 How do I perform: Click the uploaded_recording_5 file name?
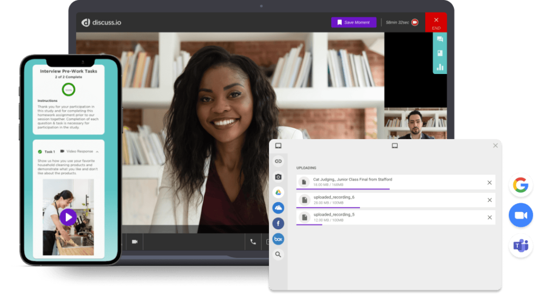334,214
